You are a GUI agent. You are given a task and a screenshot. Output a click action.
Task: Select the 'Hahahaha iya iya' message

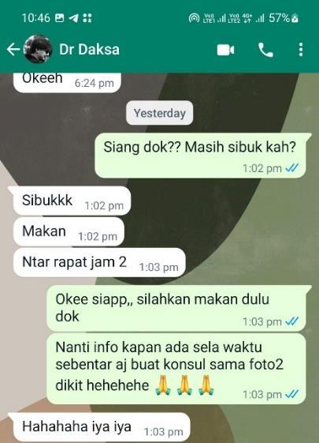102,427
